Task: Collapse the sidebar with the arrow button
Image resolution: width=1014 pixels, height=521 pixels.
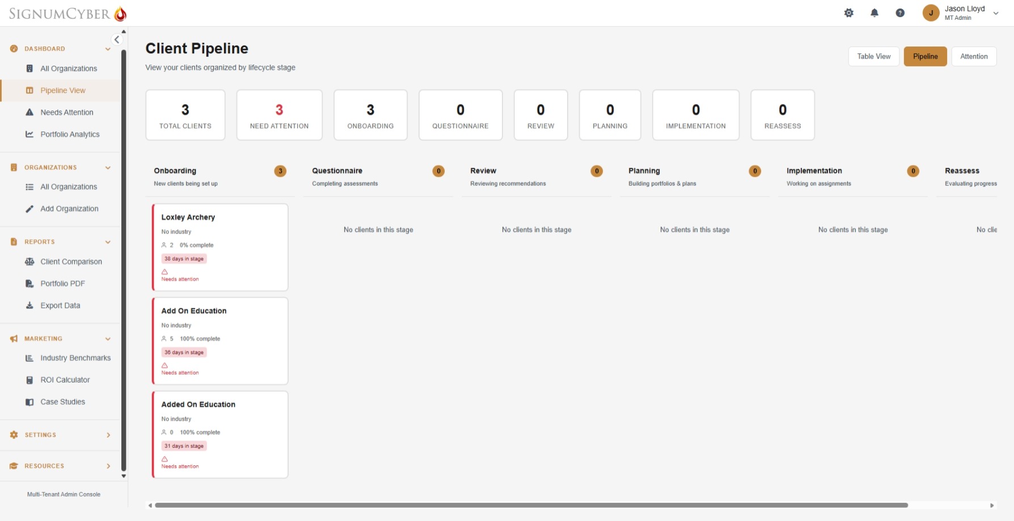Action: coord(117,39)
